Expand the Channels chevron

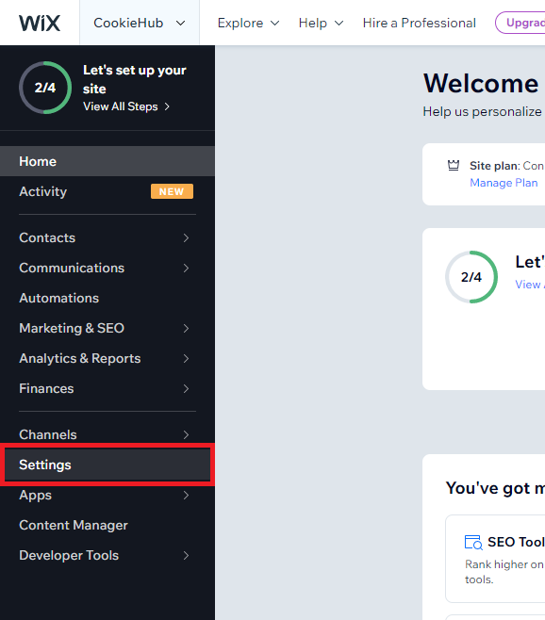[x=186, y=434]
